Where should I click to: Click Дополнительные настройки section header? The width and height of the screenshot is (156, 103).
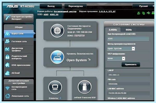pyautogui.click(x=19, y=82)
